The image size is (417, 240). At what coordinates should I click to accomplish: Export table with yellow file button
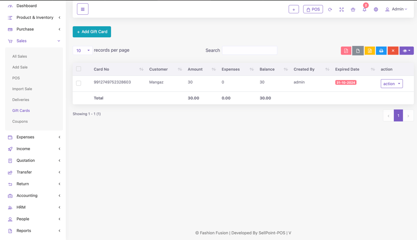tap(369, 51)
